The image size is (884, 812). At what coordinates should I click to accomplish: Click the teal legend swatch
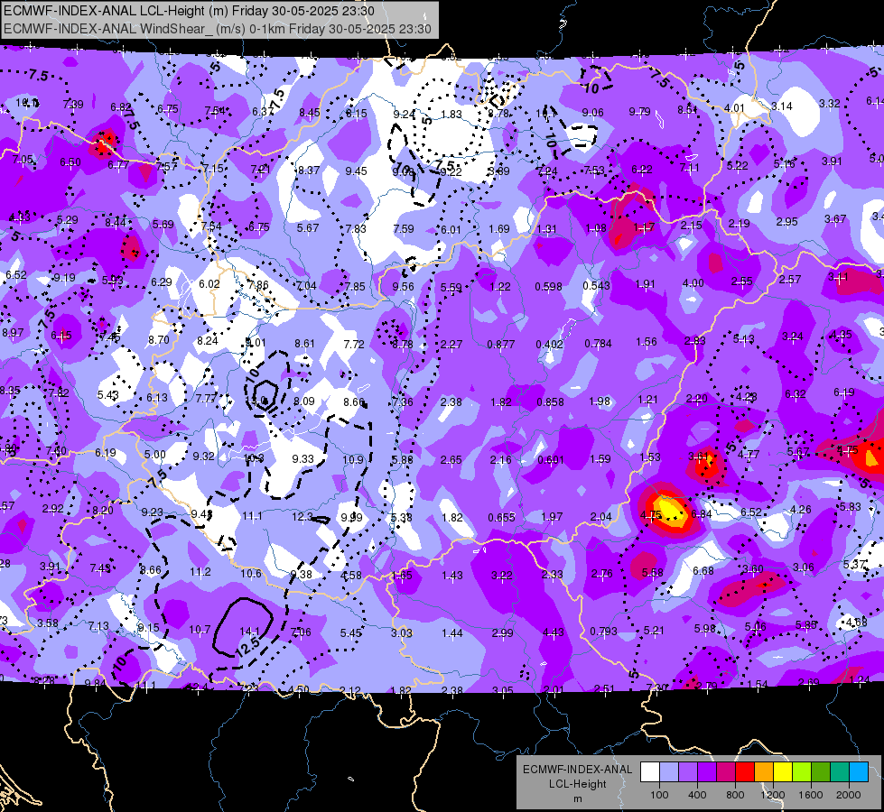point(840,772)
